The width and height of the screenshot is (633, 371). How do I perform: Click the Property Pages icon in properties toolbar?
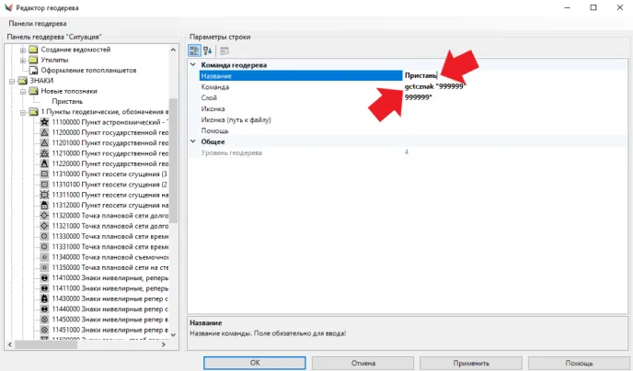click(x=224, y=50)
